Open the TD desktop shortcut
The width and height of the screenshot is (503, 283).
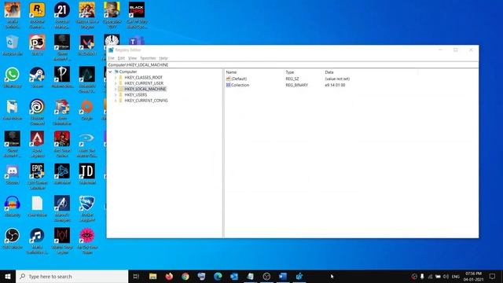click(x=87, y=174)
